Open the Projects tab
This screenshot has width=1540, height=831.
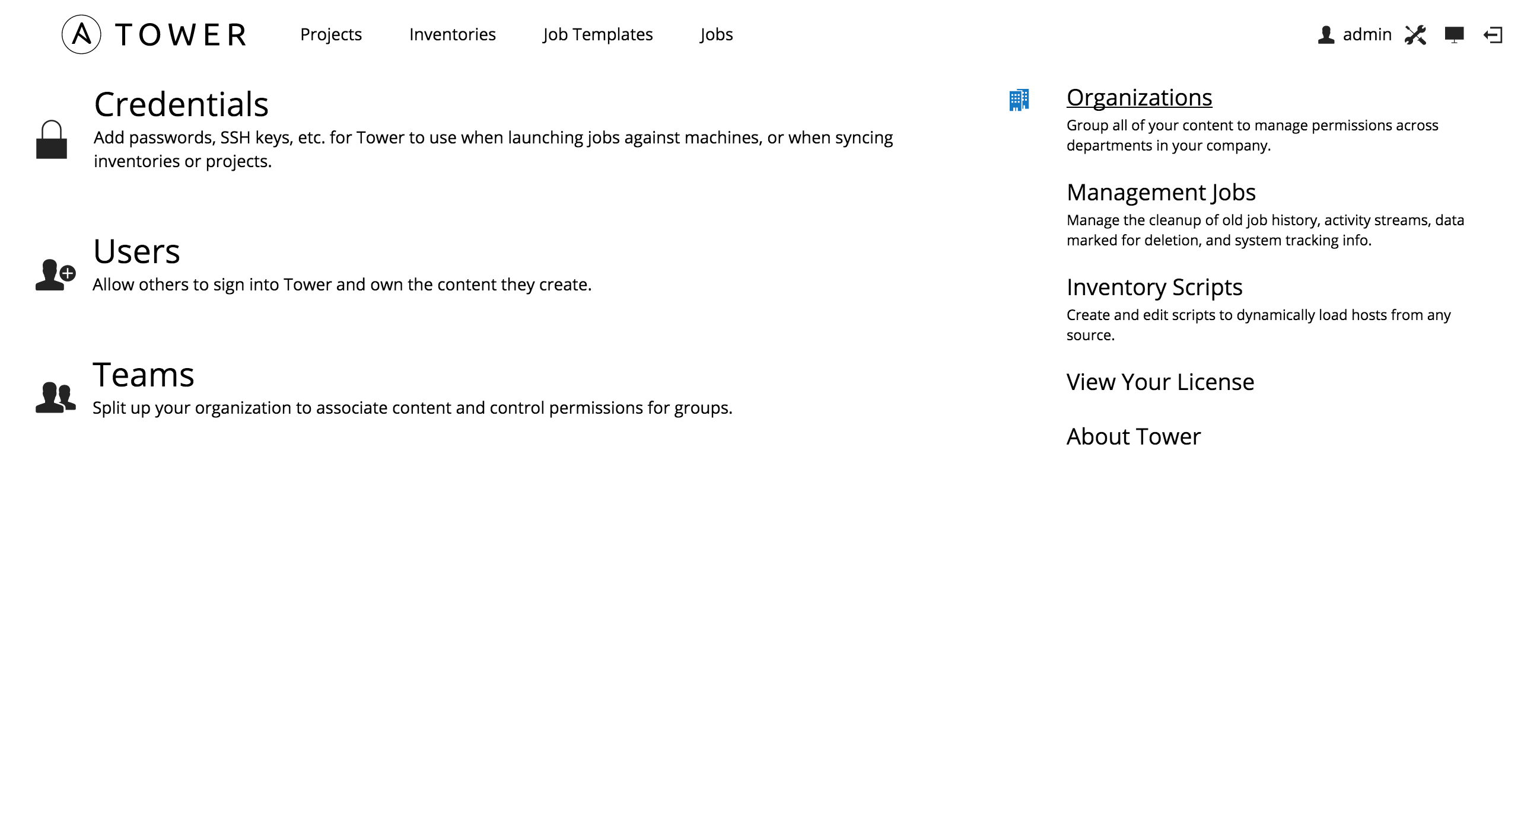coord(332,35)
